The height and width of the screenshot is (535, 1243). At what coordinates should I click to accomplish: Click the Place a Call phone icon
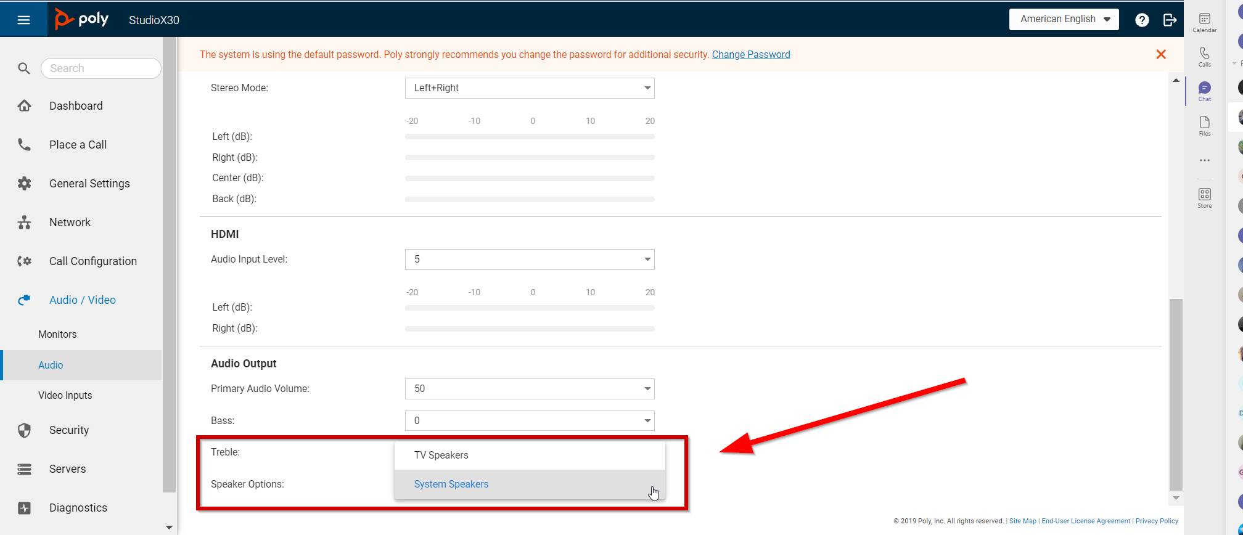coord(24,144)
